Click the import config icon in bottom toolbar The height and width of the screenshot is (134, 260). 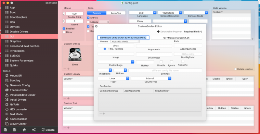[5, 130]
